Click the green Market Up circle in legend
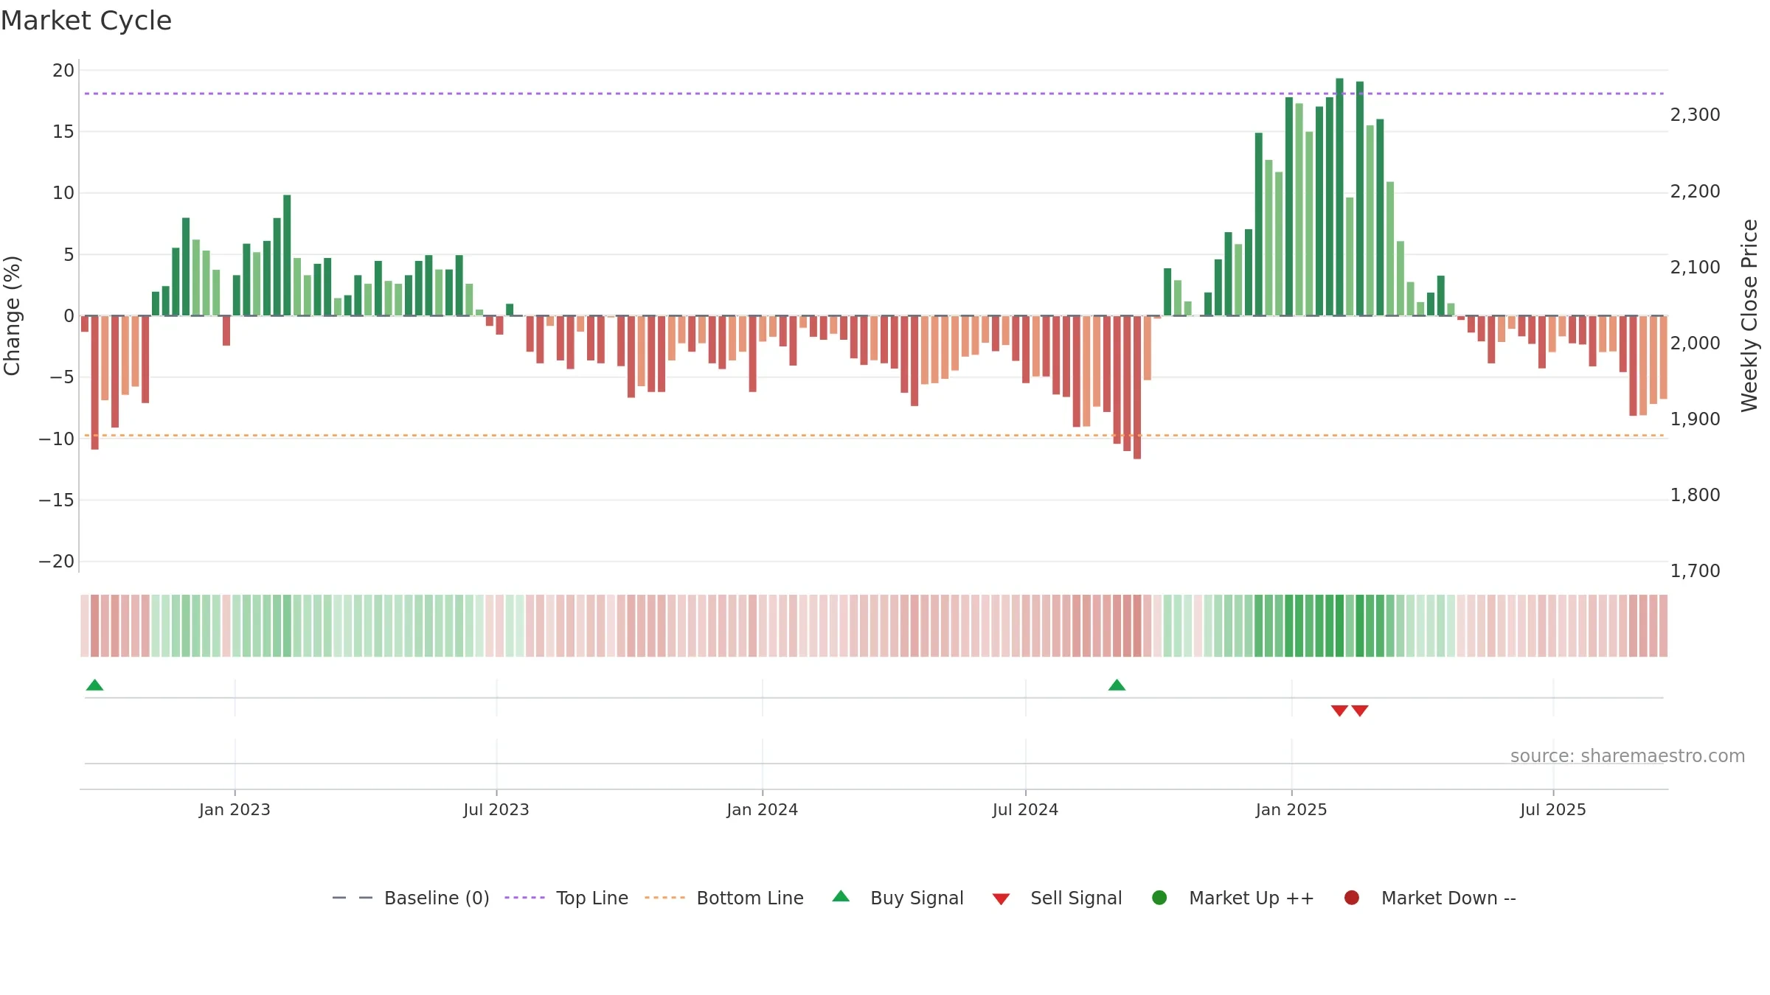The width and height of the screenshot is (1770, 995). click(x=1159, y=898)
